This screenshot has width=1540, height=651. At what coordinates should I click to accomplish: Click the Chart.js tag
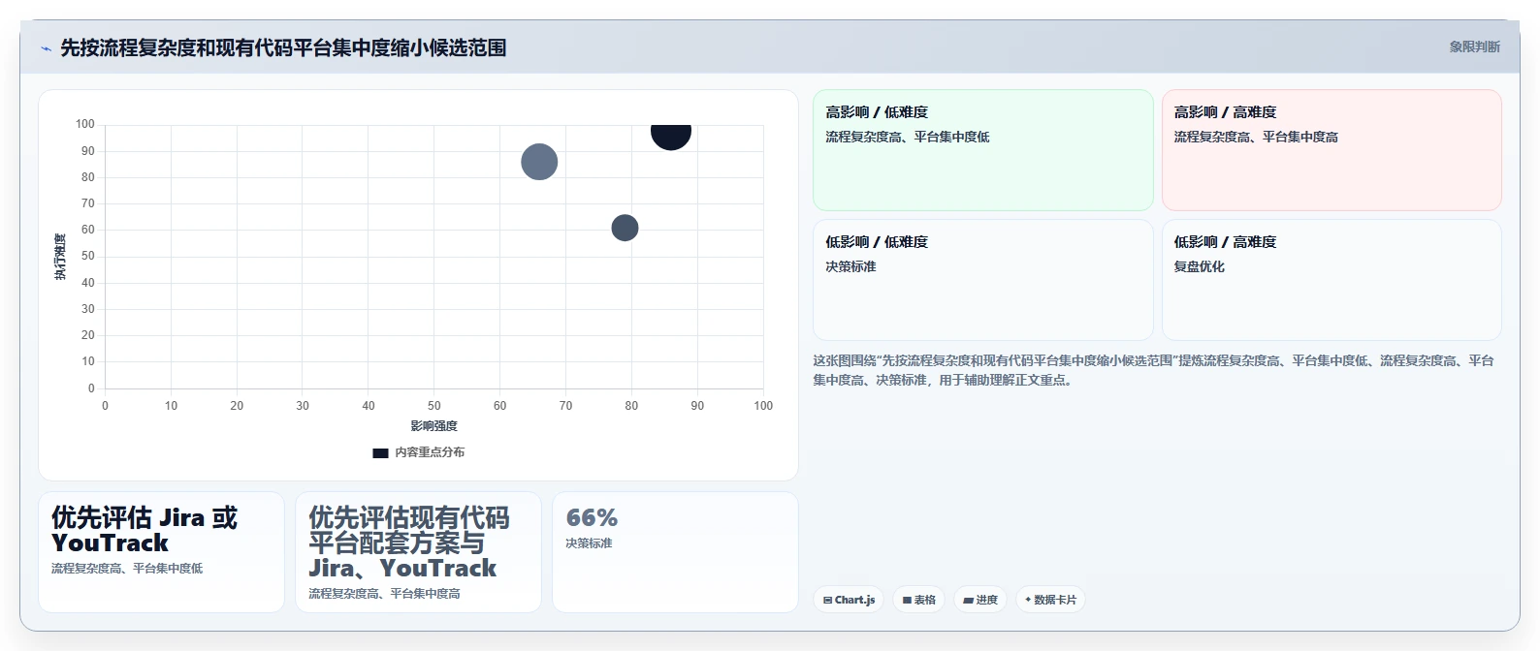[849, 600]
